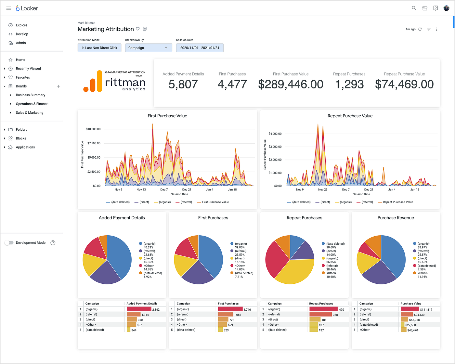455x364 pixels.
Task: Toggle Repeat Purchase Value legend series
Action: [396, 202]
